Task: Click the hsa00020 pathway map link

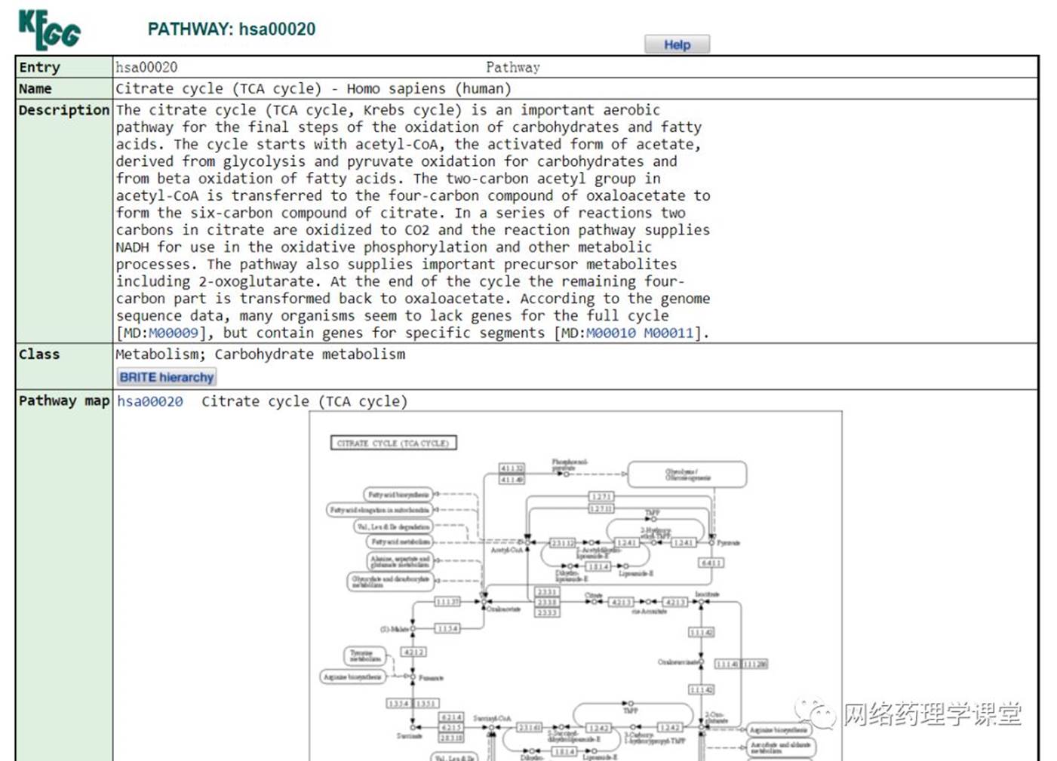Action: (150, 402)
